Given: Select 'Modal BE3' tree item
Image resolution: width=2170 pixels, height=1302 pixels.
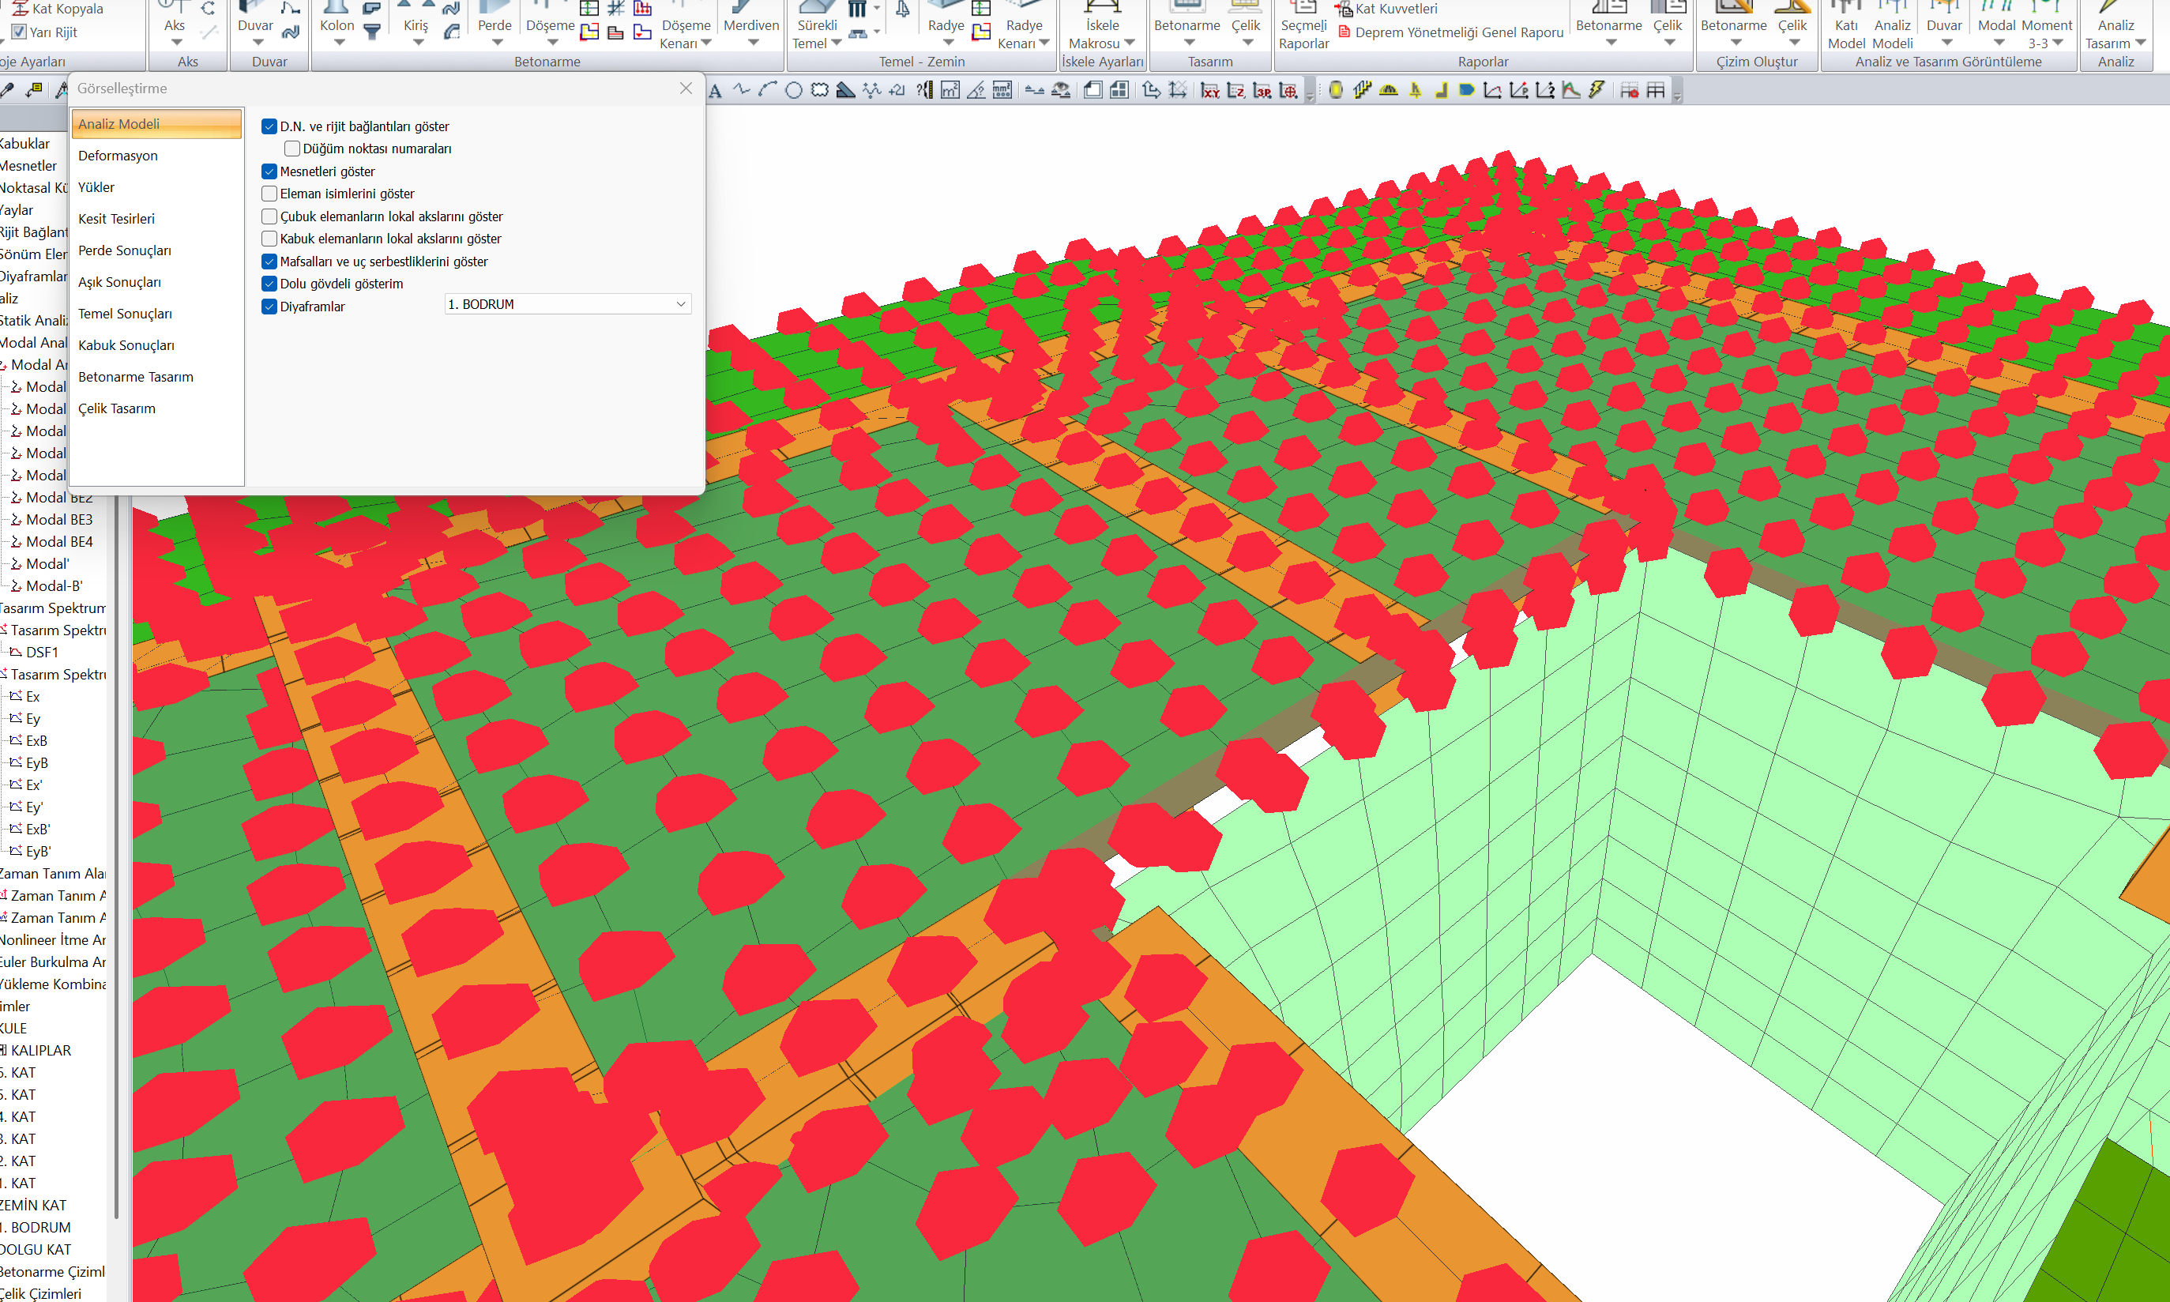Looking at the screenshot, I should click(x=58, y=519).
